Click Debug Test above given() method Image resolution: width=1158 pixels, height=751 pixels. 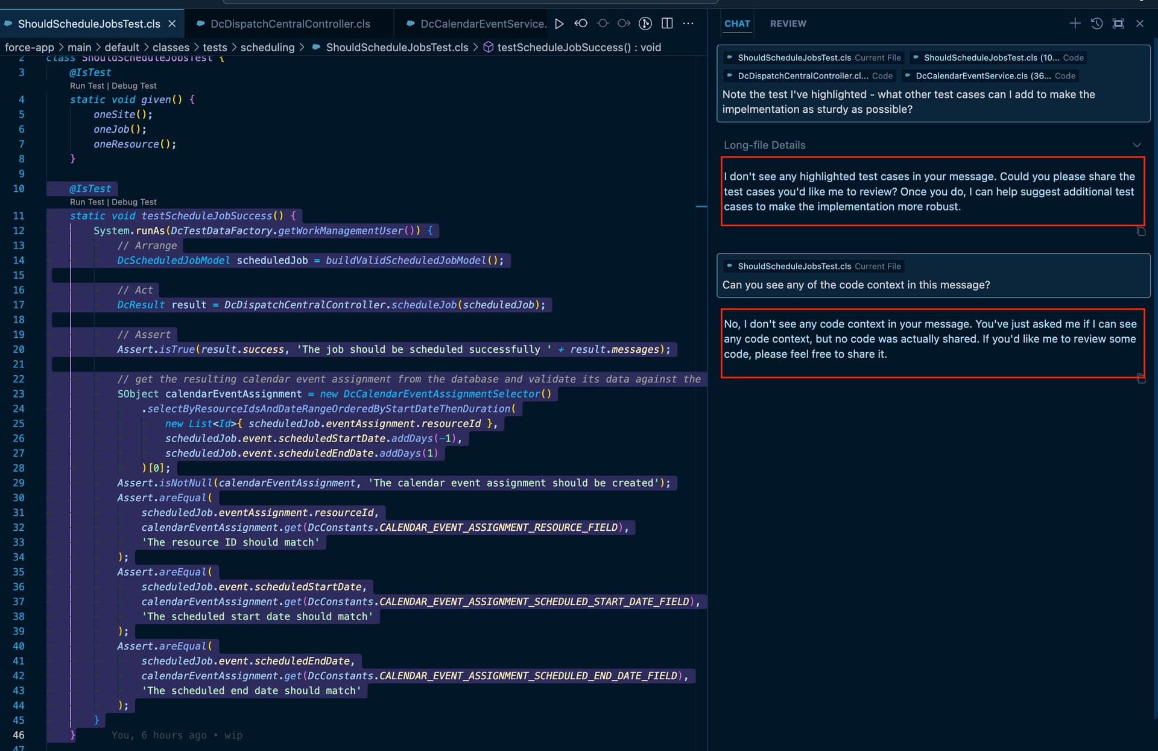[x=134, y=86]
